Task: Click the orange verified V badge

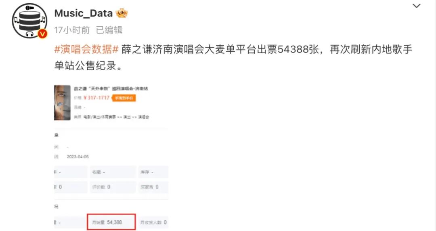Action: [x=42, y=34]
